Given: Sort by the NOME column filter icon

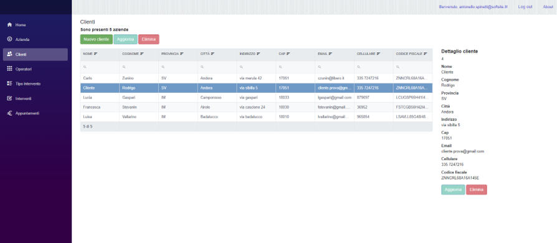Looking at the screenshot, I should point(95,54).
